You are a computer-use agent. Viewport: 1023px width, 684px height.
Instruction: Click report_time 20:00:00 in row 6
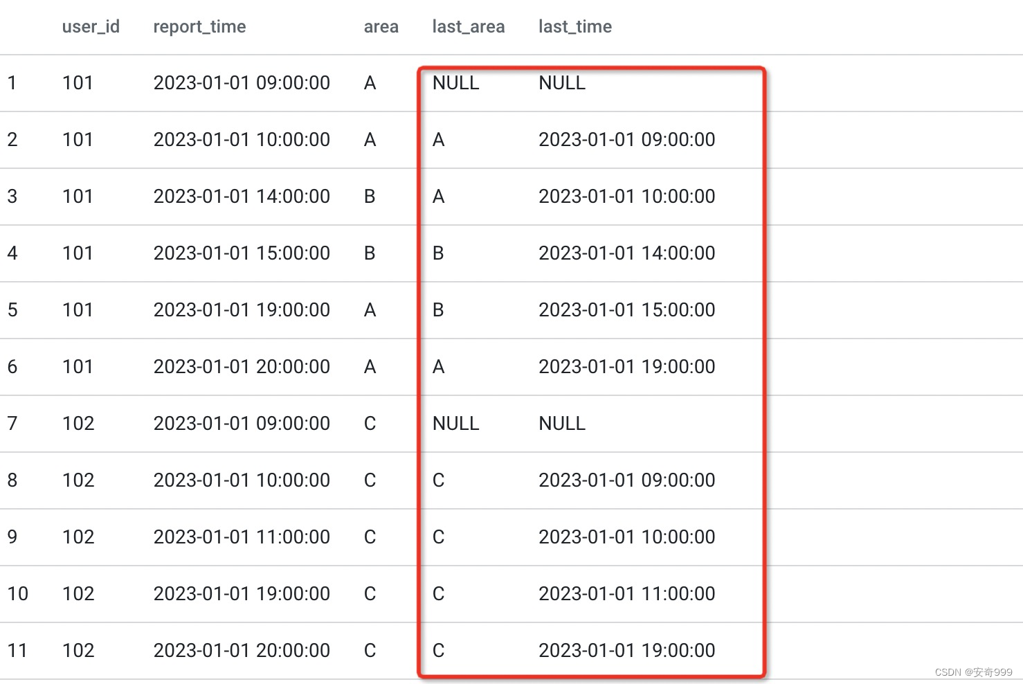242,367
